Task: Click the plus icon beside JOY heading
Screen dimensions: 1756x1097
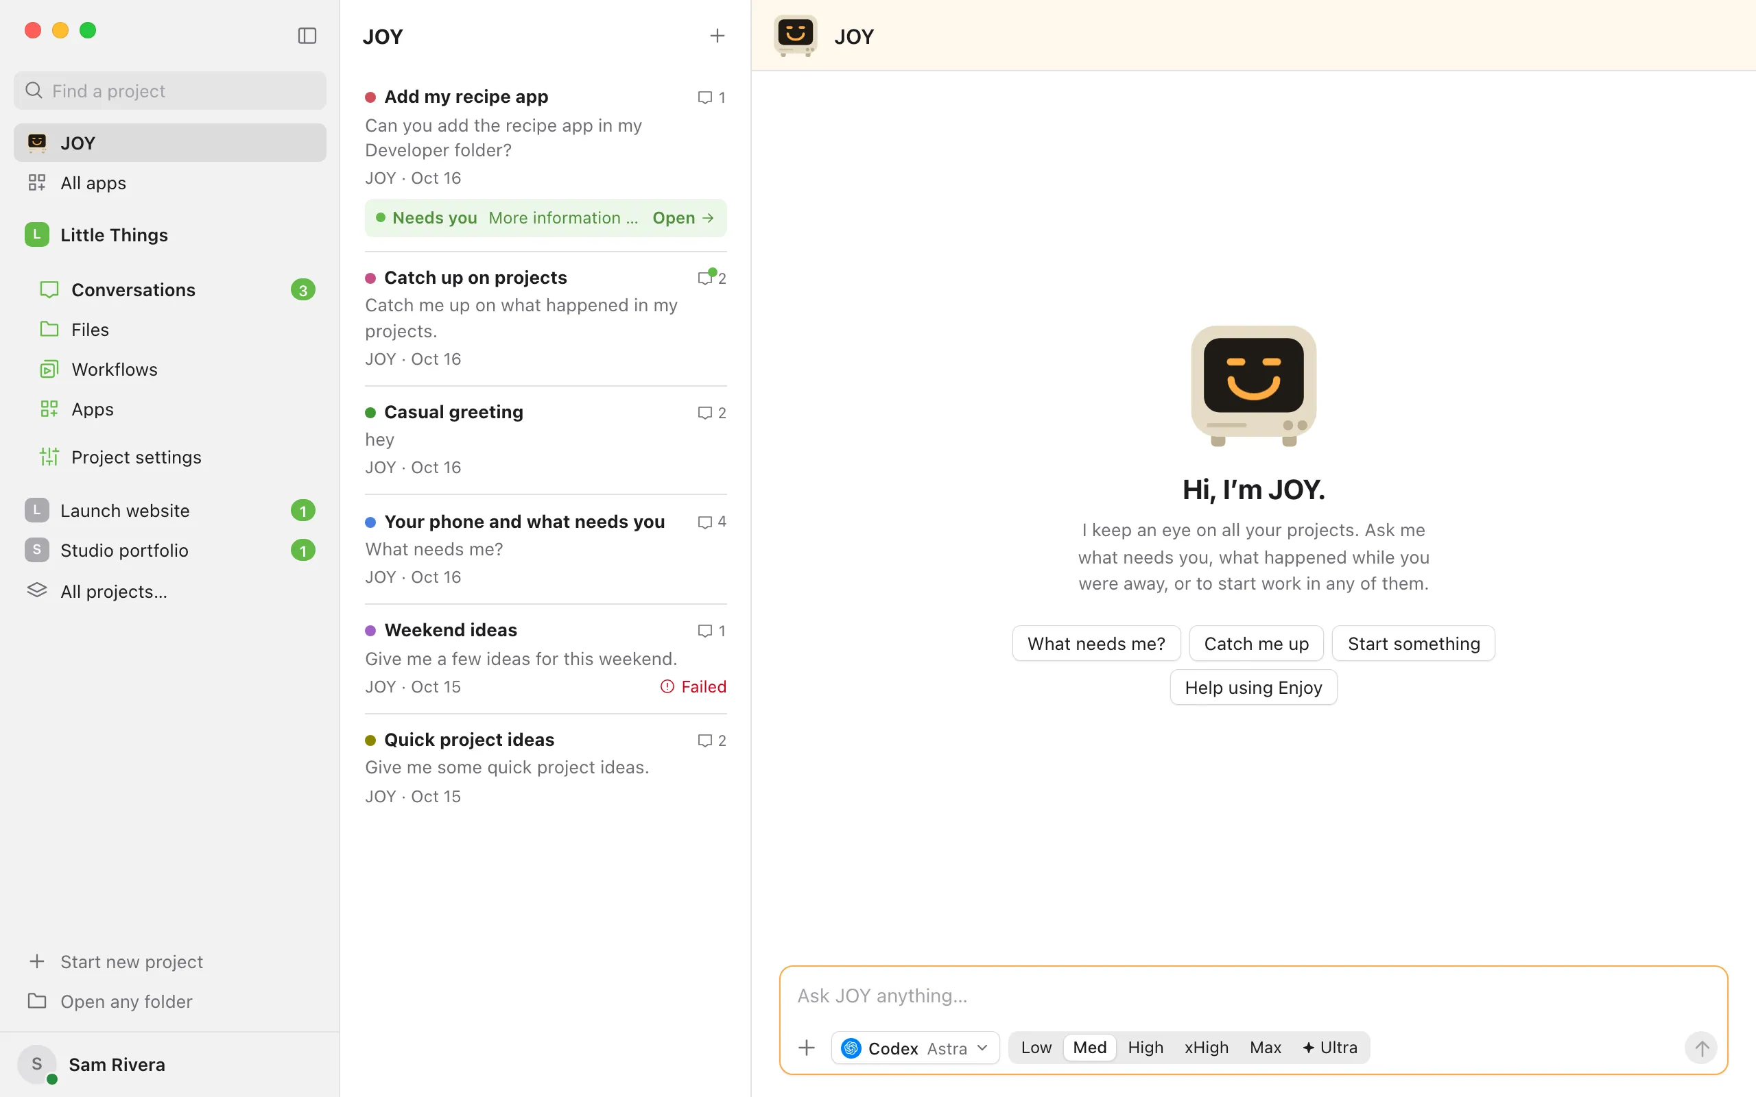Action: 717,36
